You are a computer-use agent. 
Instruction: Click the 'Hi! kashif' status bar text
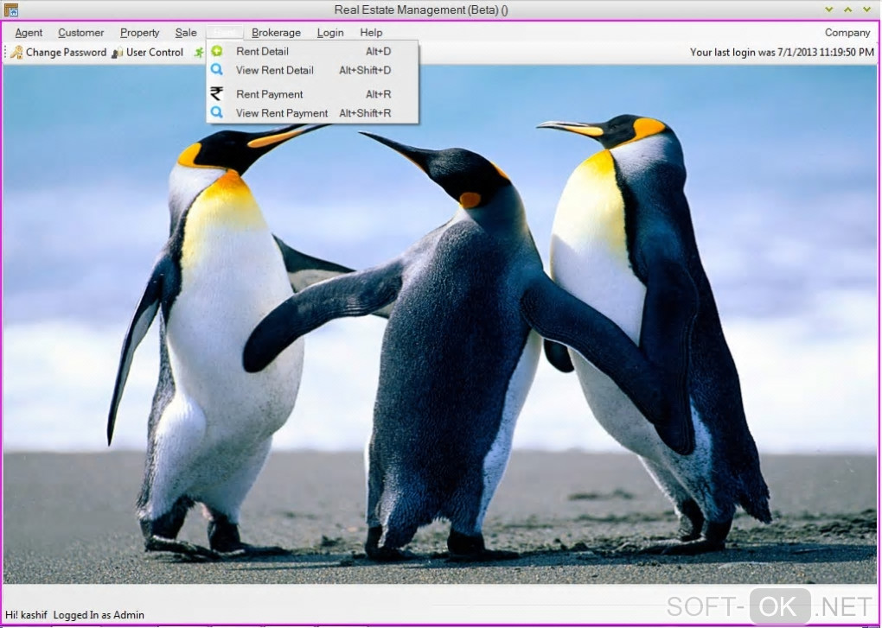coord(27,615)
